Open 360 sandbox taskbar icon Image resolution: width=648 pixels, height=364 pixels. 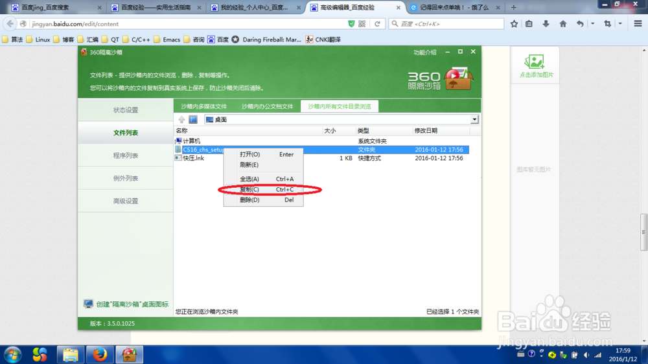coord(130,354)
